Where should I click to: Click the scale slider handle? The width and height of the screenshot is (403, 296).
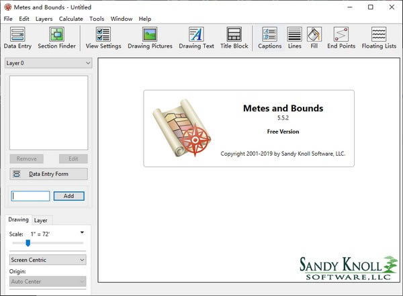[28, 243]
